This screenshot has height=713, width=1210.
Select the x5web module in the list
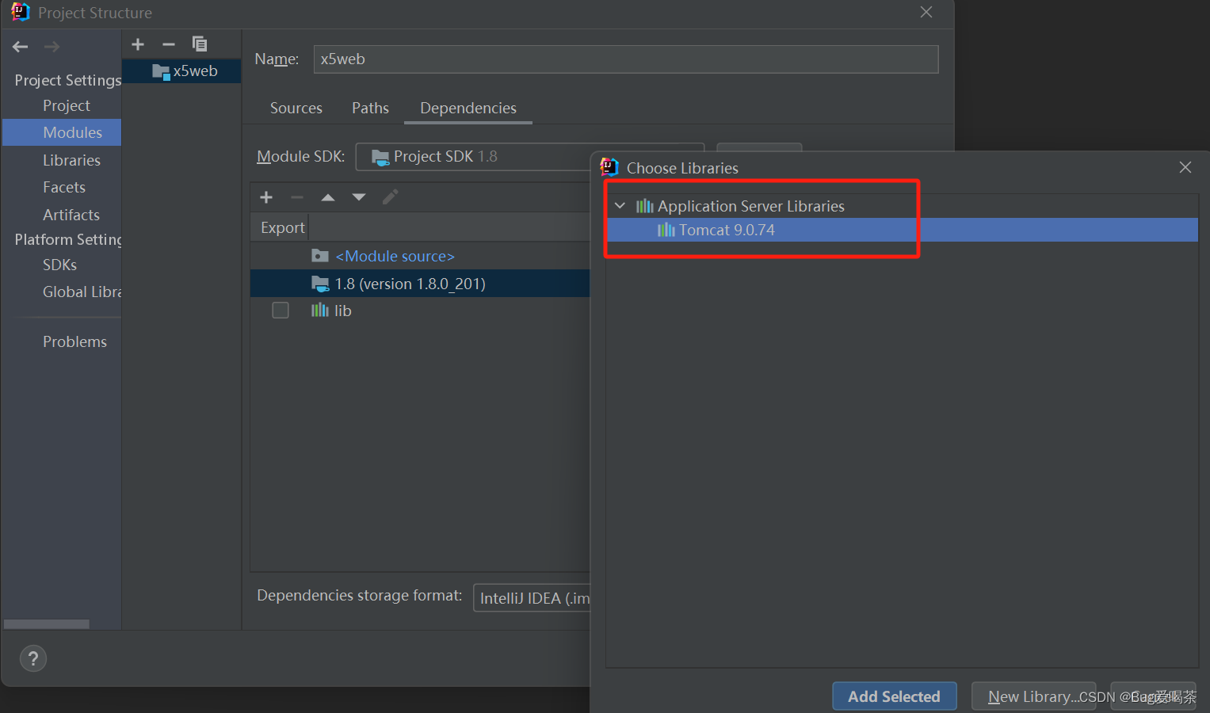[x=182, y=71]
